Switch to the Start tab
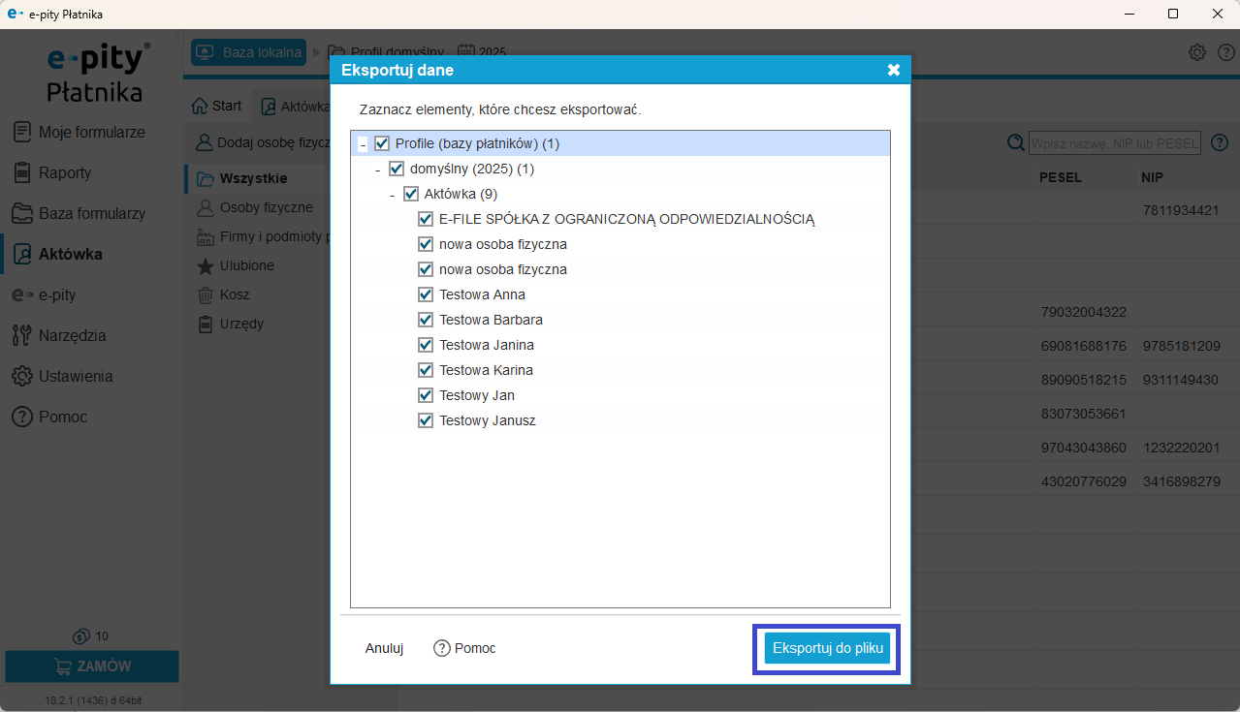Screen dimensions: 1240x712 click(x=216, y=106)
